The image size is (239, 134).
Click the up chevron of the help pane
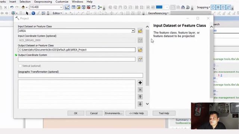click(211, 27)
